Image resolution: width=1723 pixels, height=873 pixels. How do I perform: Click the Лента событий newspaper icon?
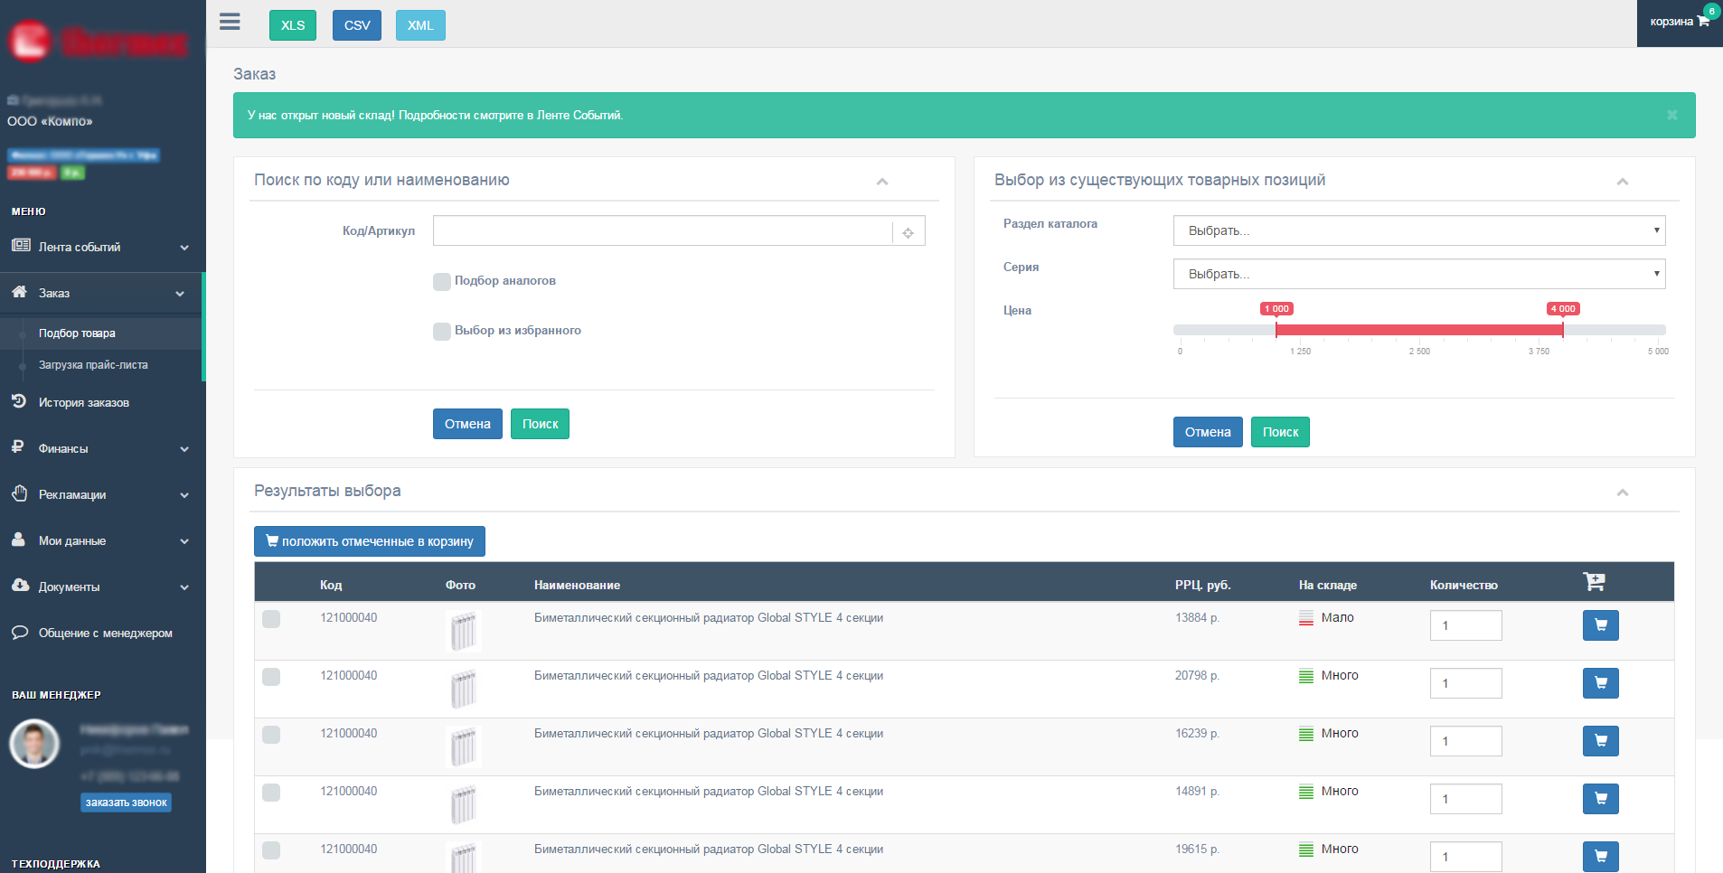tap(21, 246)
